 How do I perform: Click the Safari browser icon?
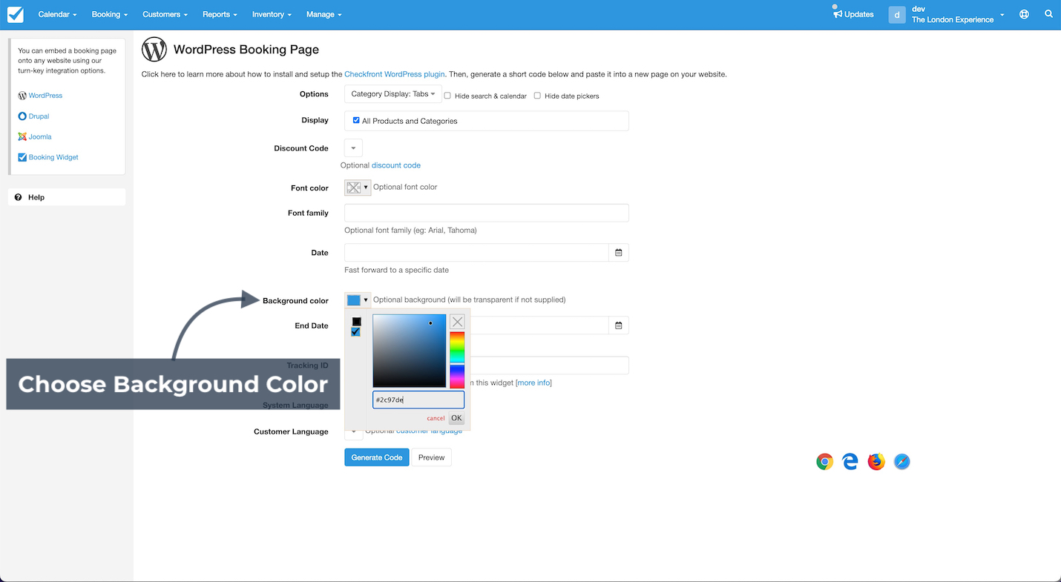(x=902, y=462)
